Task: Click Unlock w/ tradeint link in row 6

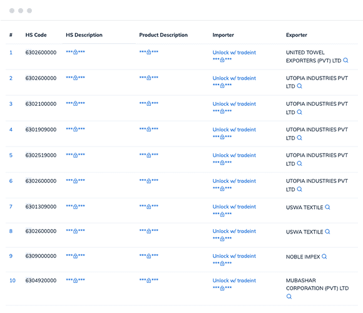Action: point(234,181)
